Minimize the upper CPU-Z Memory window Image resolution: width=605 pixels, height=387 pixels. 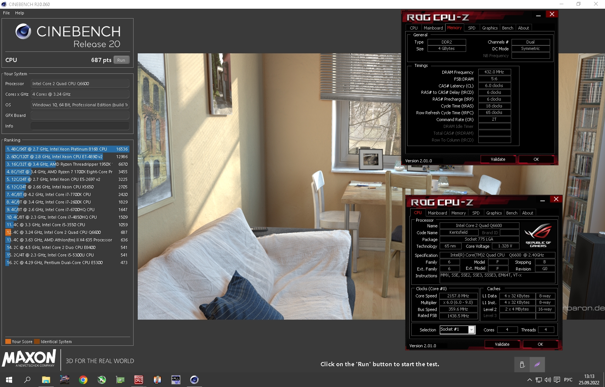(538, 16)
